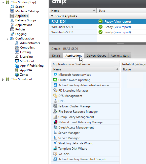Screen dimensions: 146x164
Task: Select Machine Catalogs in the tree
Action: pos(27,11)
